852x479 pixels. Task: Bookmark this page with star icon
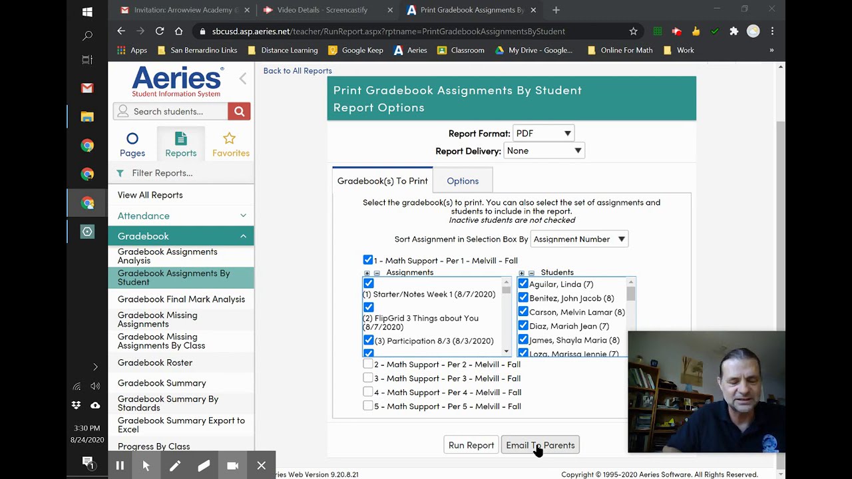click(x=633, y=31)
